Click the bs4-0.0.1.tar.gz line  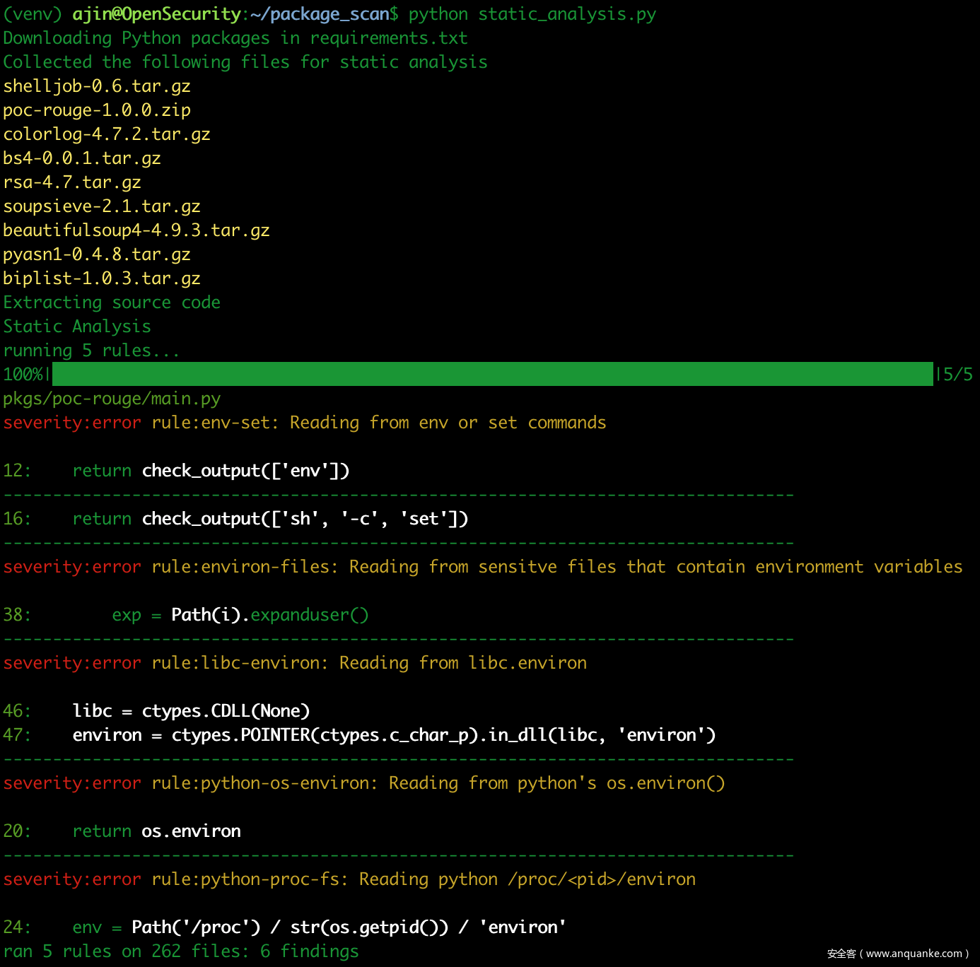(82, 158)
